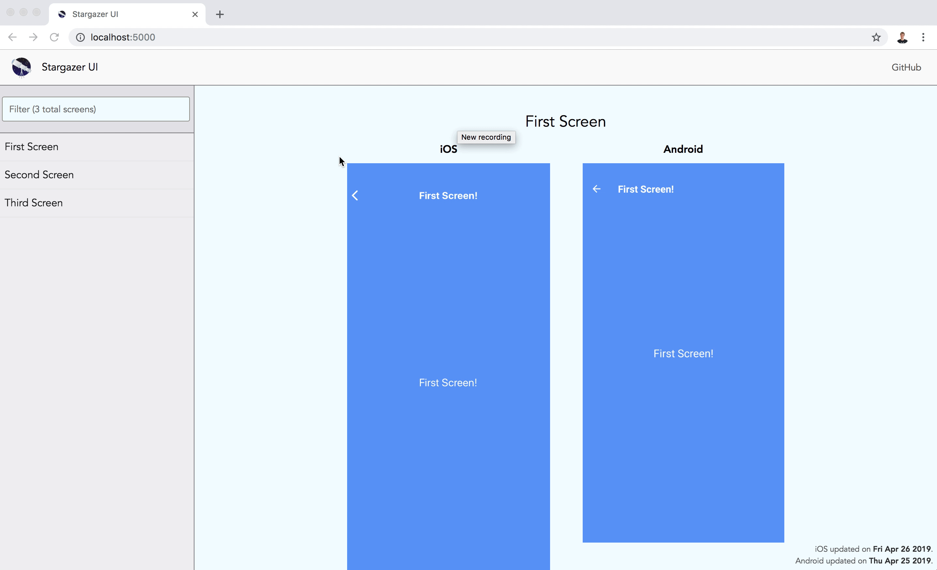Click the Stargazer telescope logo icon
937x570 pixels.
21,67
